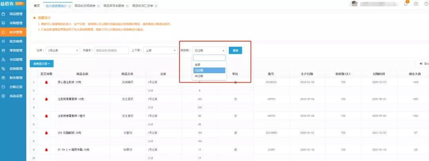Switch to the 首页 tab

[x=37, y=6]
